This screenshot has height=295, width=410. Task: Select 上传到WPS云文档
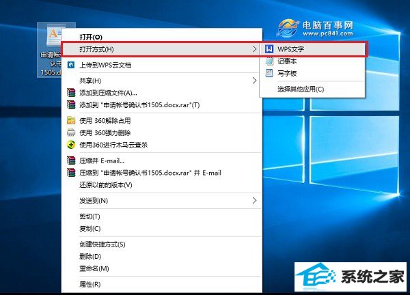pos(161,65)
